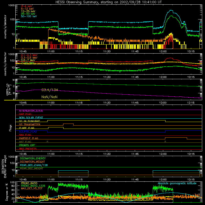205x205 pixels.
Task: Click the Degrees or % axis label
Action: point(7,192)
